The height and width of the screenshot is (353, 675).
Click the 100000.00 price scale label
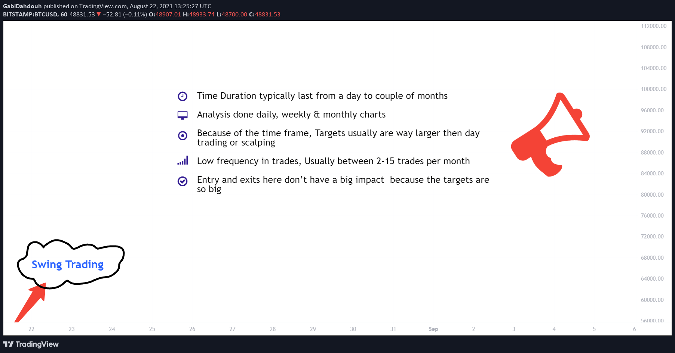654,89
